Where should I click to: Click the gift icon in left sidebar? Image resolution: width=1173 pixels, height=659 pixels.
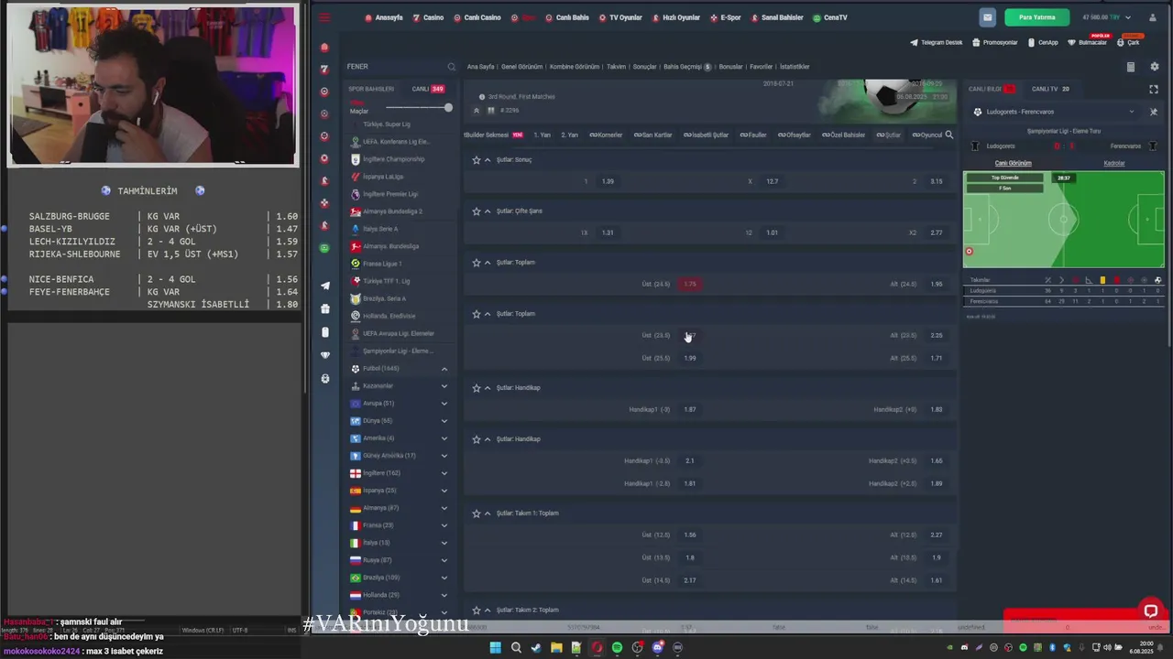[x=324, y=308]
